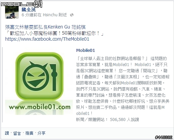Open the poster's motorcycle profile picture
This screenshot has width=174, height=140.
[12, 12]
